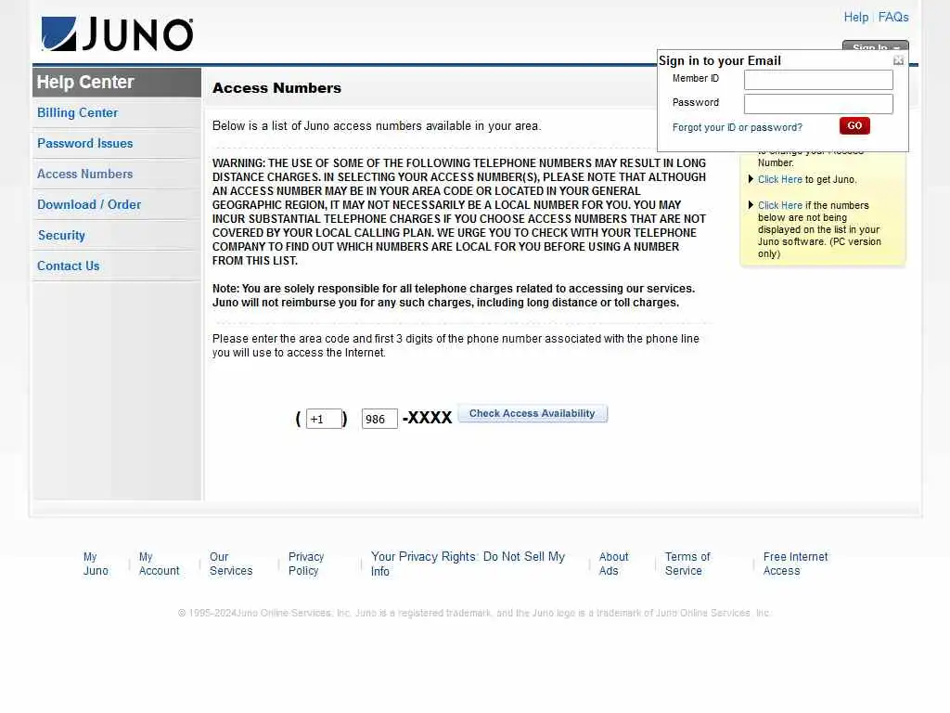The image size is (950, 713).
Task: Click the -XXXX text after prefix
Action: tap(427, 418)
